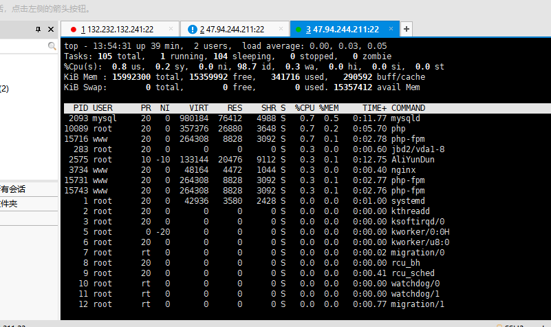551x327 pixels.
Task: Click red disconnected status icon on tab 1
Action: tap(74, 30)
